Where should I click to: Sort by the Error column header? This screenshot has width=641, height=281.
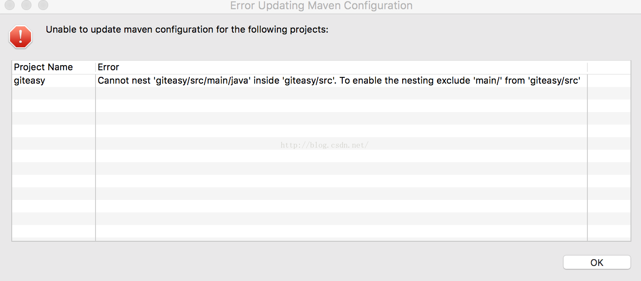[x=341, y=67]
